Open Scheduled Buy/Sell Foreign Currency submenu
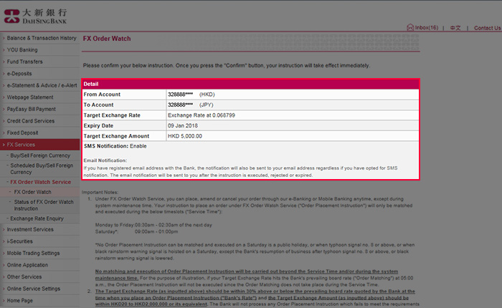Screen dimensions: 502x308 tap(42, 168)
